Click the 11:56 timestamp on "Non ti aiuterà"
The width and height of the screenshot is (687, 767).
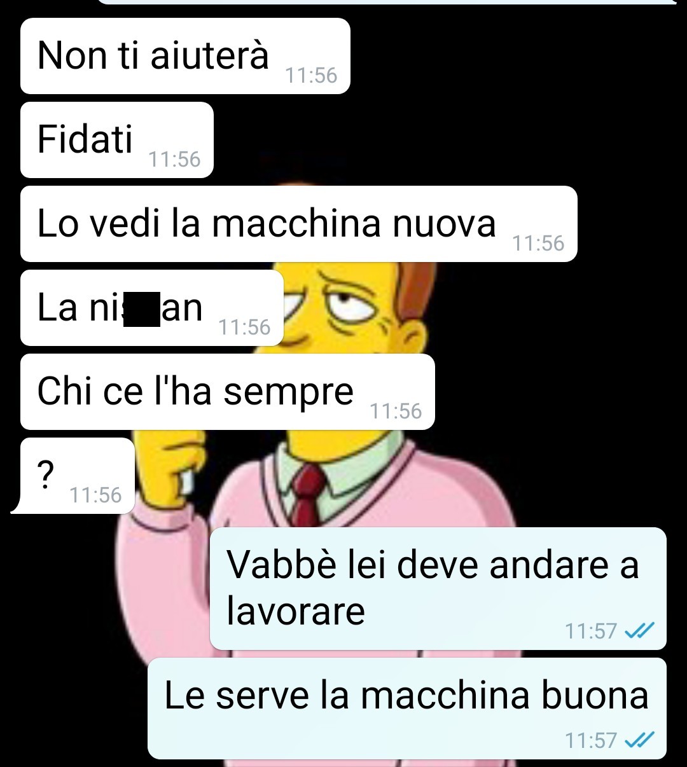310,76
